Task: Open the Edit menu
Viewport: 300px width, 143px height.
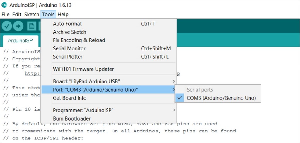Action: point(17,15)
